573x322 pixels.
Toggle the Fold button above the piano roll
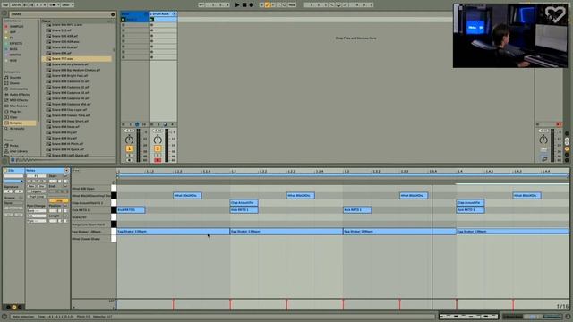tap(75, 171)
